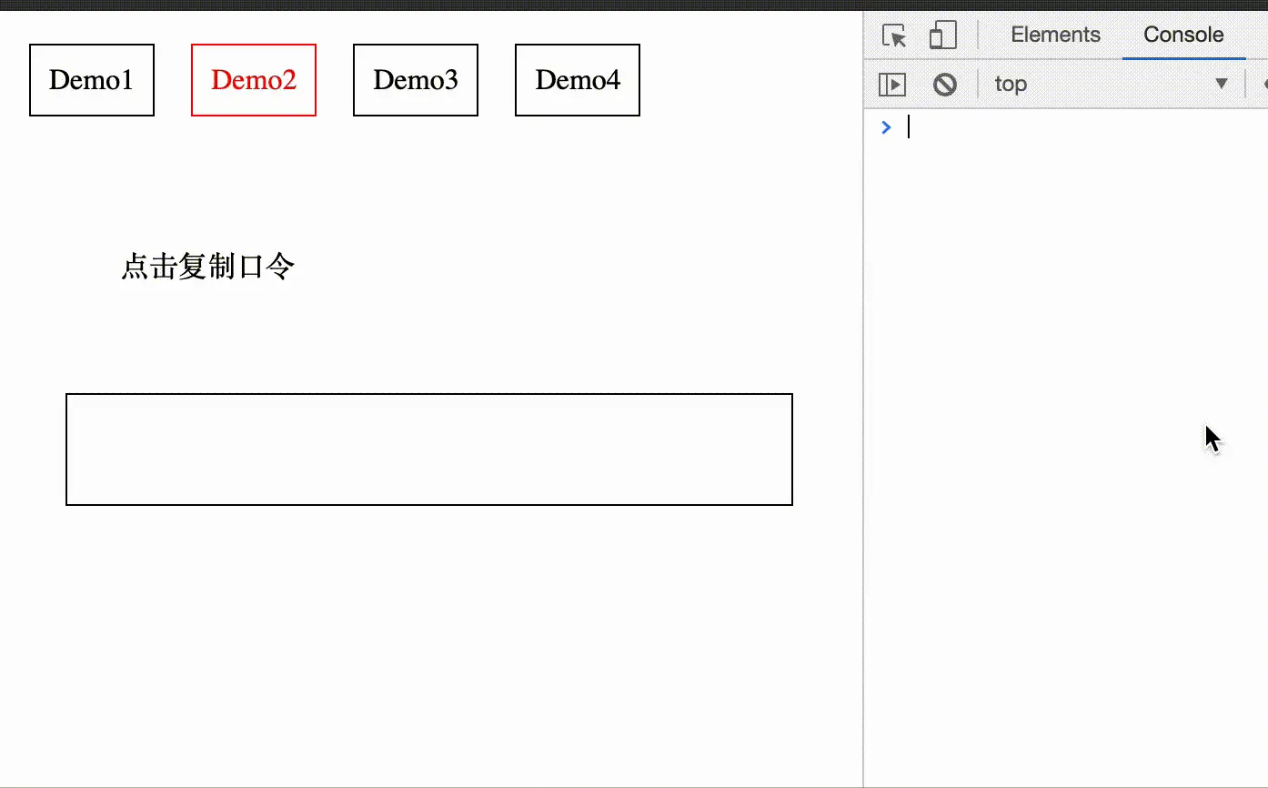This screenshot has width=1268, height=788.
Task: Switch to the Elements tab
Action: (1055, 35)
